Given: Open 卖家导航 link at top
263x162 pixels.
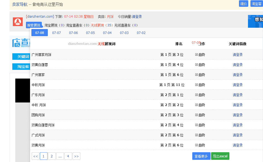Looking at the screenshot, I should [x=20, y=4].
